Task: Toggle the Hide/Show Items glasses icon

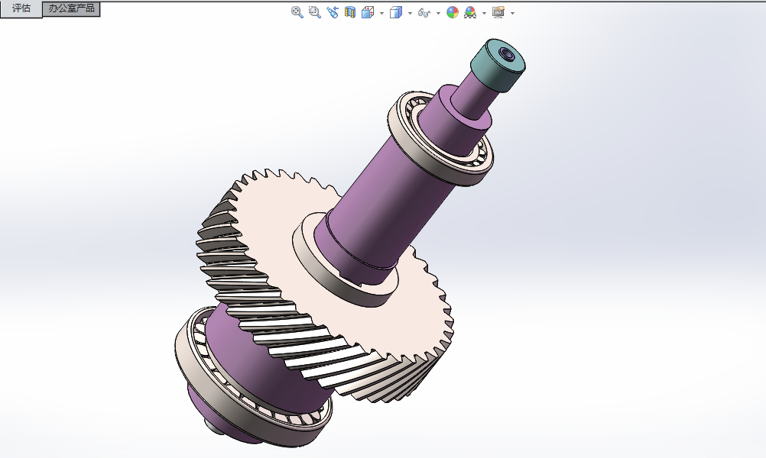Action: (424, 12)
